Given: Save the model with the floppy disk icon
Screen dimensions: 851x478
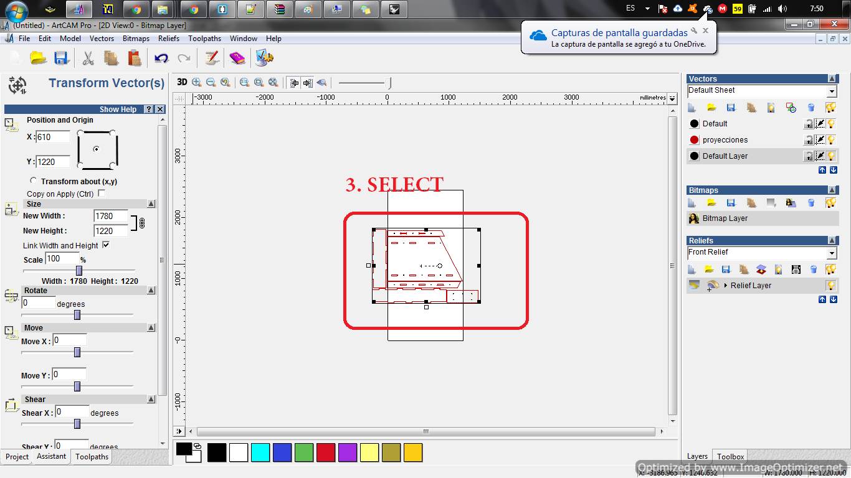Looking at the screenshot, I should [60, 58].
